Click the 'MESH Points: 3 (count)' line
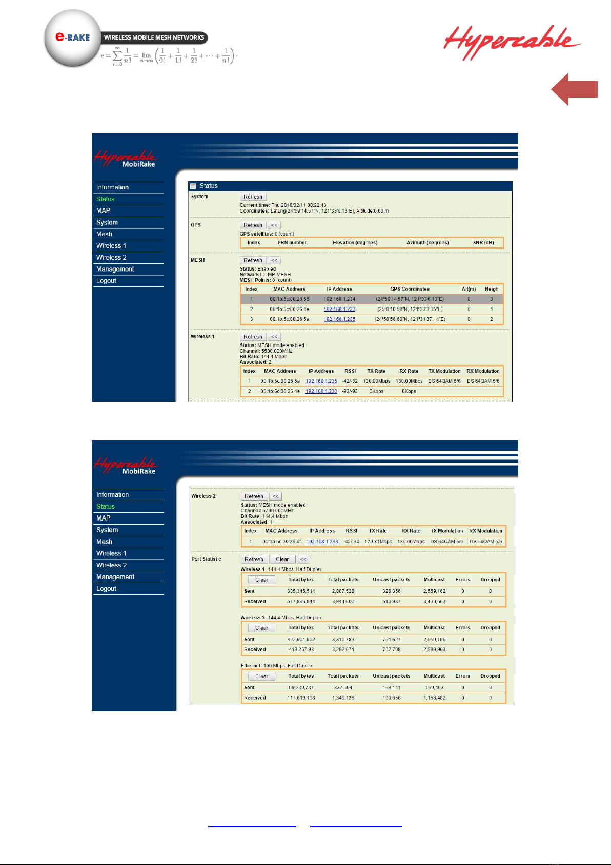This screenshot has height=865, width=611. coord(266,280)
